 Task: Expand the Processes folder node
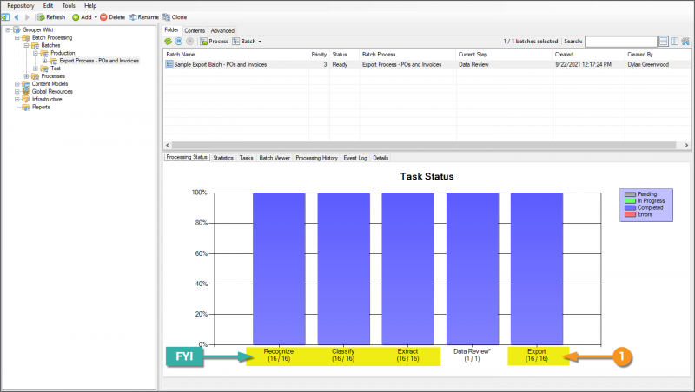pos(27,76)
